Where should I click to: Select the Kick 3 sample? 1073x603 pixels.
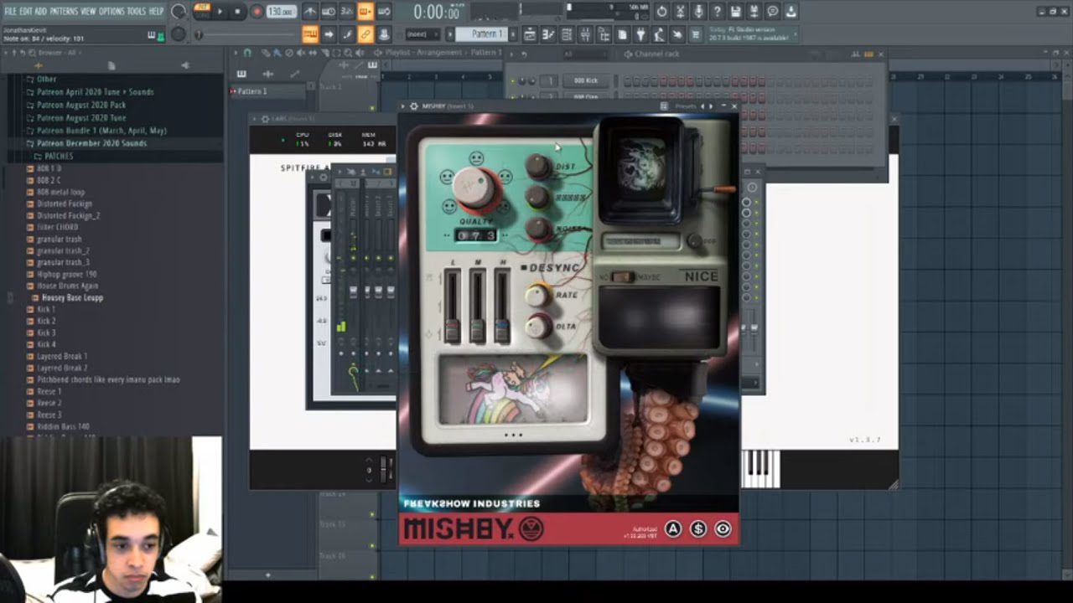tap(46, 332)
